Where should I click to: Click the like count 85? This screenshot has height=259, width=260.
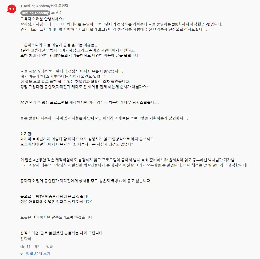click(x=29, y=246)
